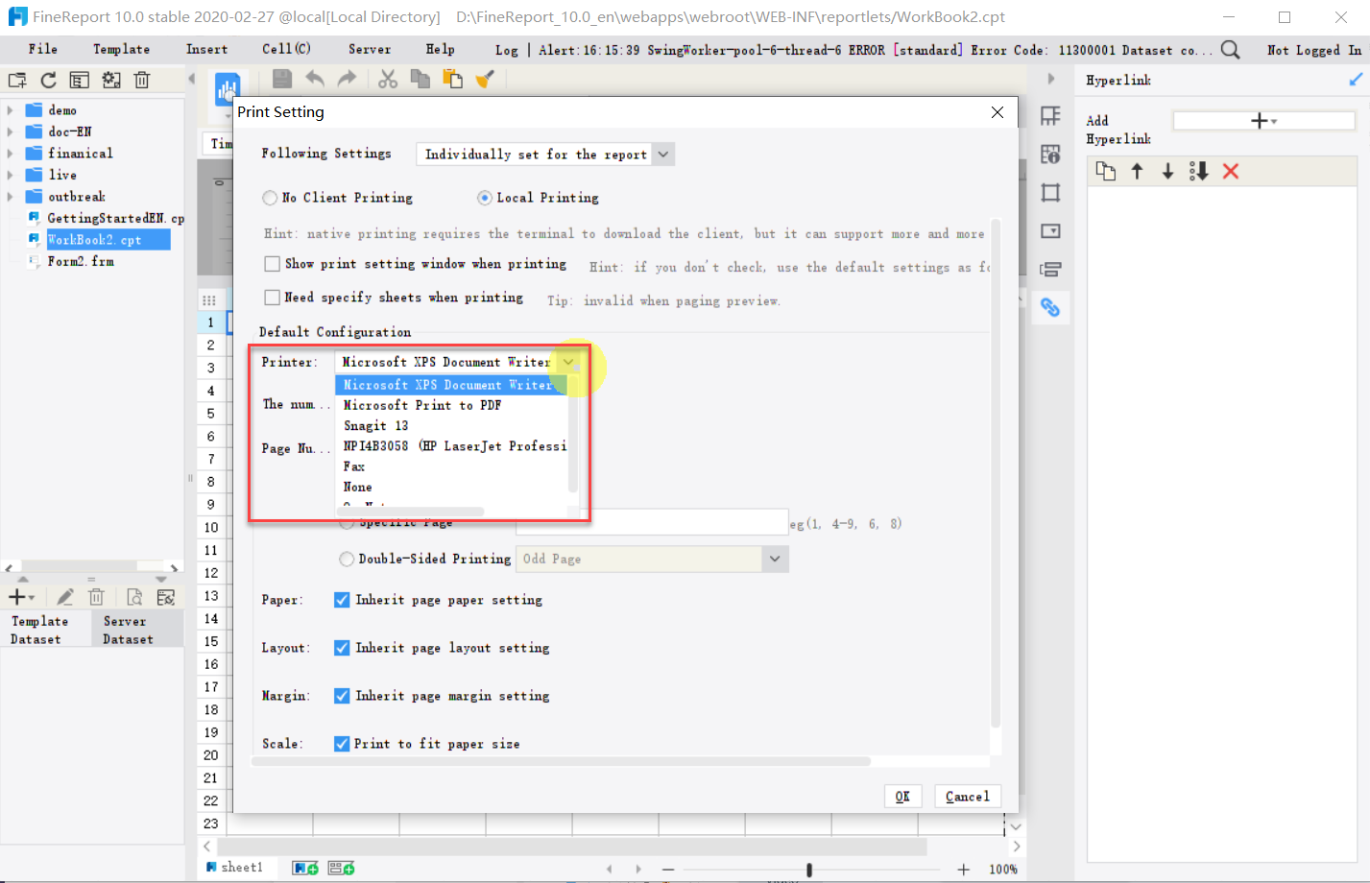Click Not Logged In in the top right
1370x883 pixels.
click(x=1313, y=49)
